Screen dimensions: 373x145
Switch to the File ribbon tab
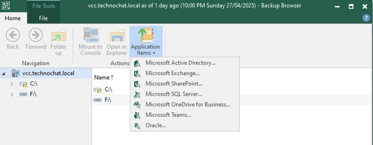[x=43, y=18]
